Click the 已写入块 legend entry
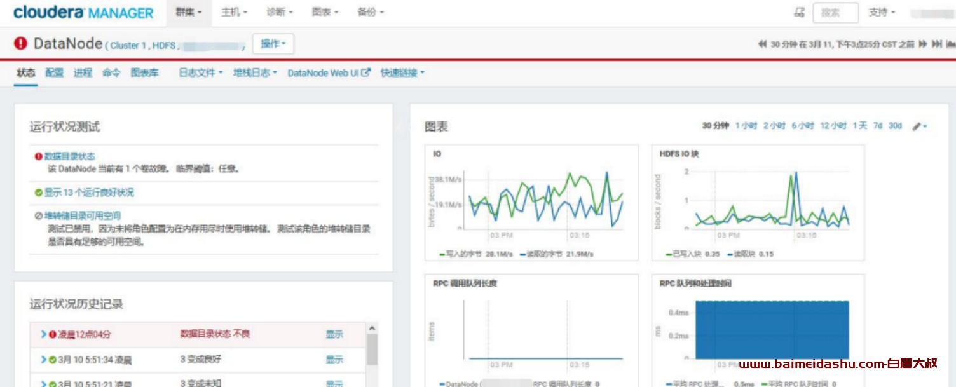 coord(693,254)
